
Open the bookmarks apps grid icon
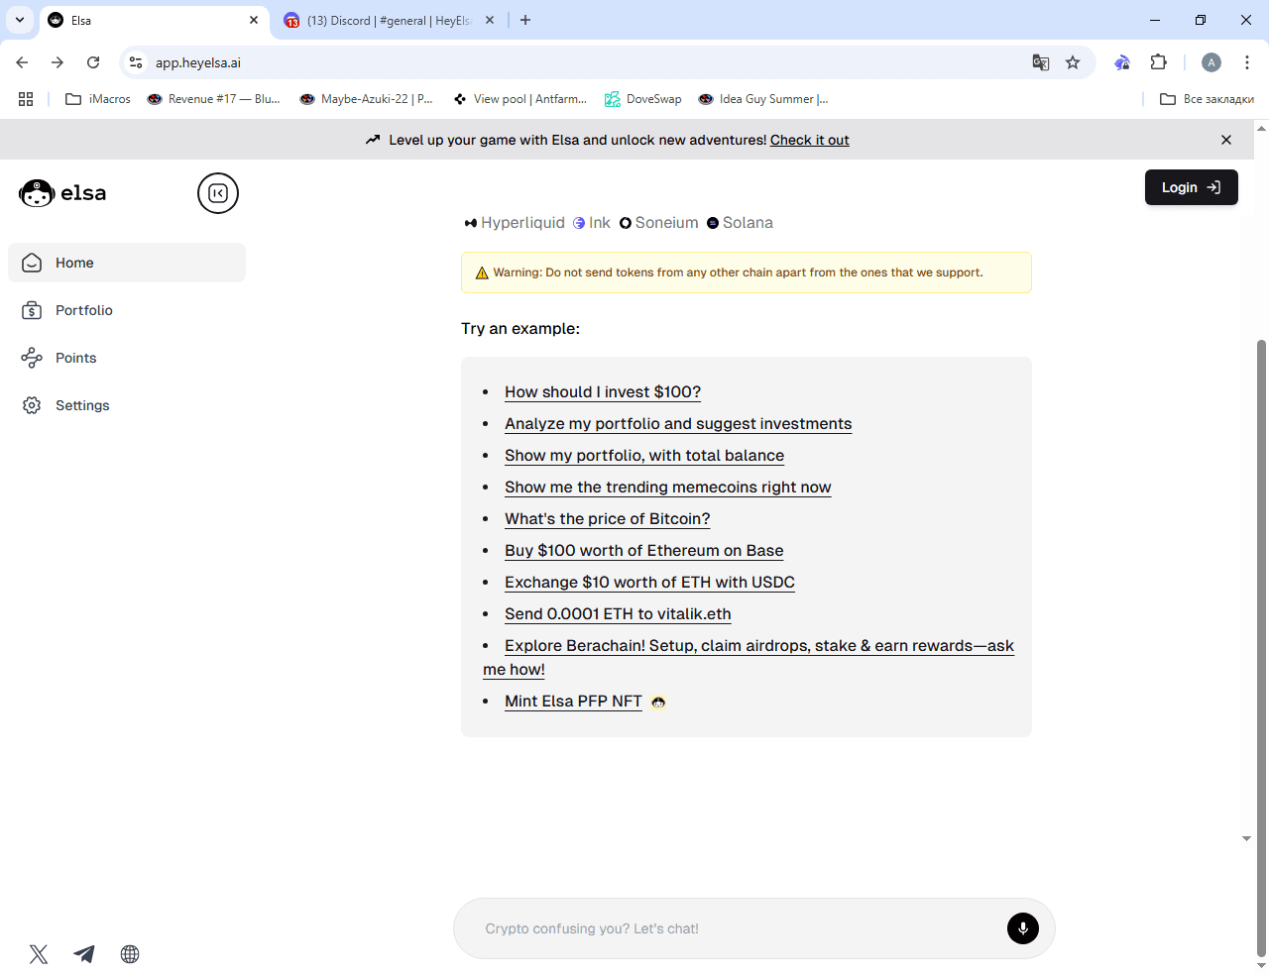[x=26, y=99]
